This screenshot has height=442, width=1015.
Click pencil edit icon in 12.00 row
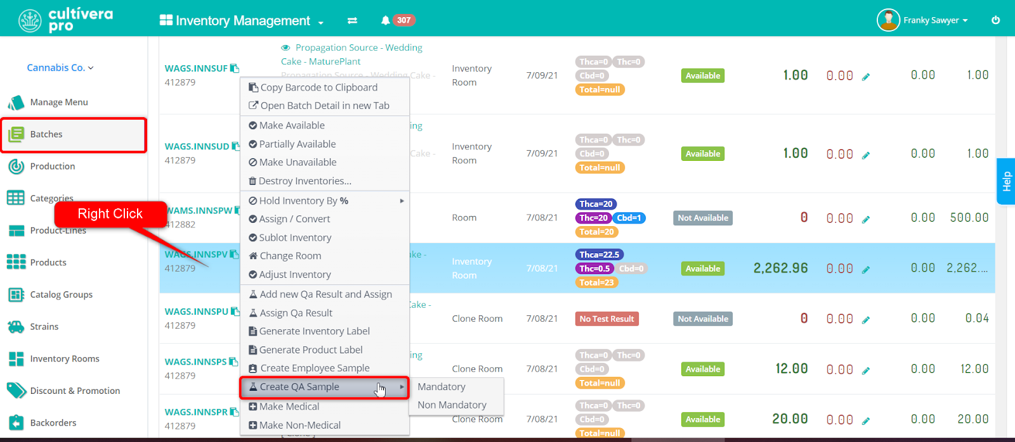pos(866,370)
